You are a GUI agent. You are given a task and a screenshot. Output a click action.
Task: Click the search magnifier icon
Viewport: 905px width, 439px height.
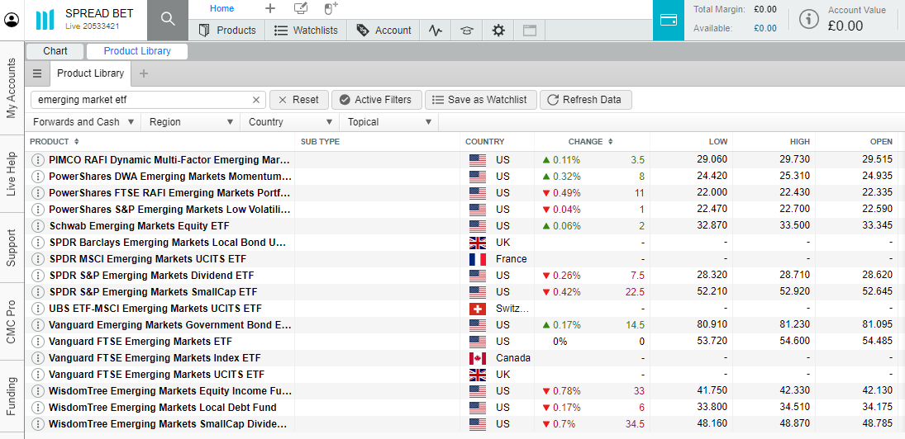(168, 20)
